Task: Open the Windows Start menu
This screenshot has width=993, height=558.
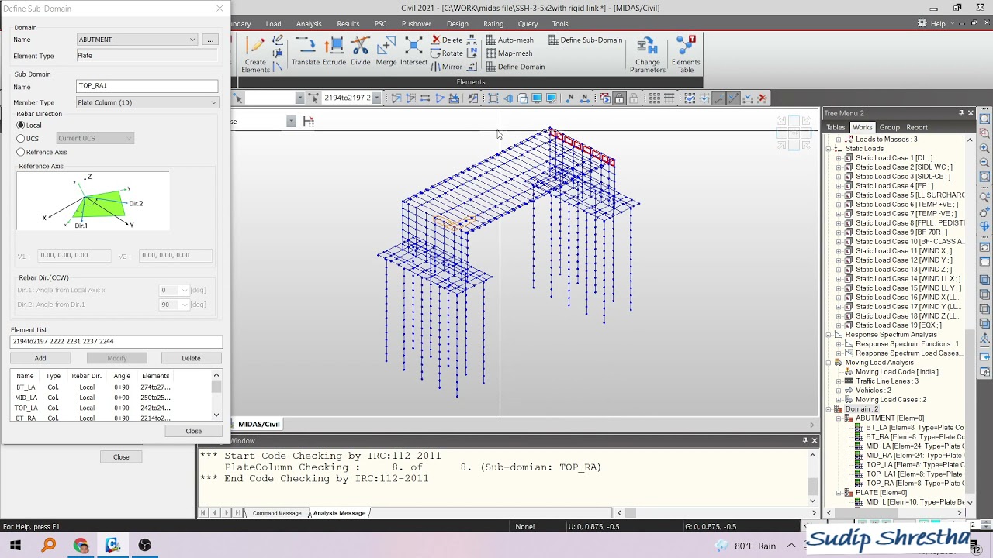Action: [x=16, y=546]
